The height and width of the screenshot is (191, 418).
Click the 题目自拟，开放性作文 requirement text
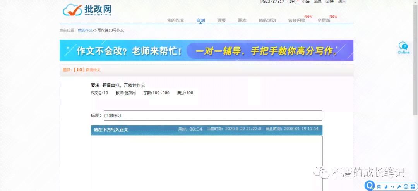point(124,85)
